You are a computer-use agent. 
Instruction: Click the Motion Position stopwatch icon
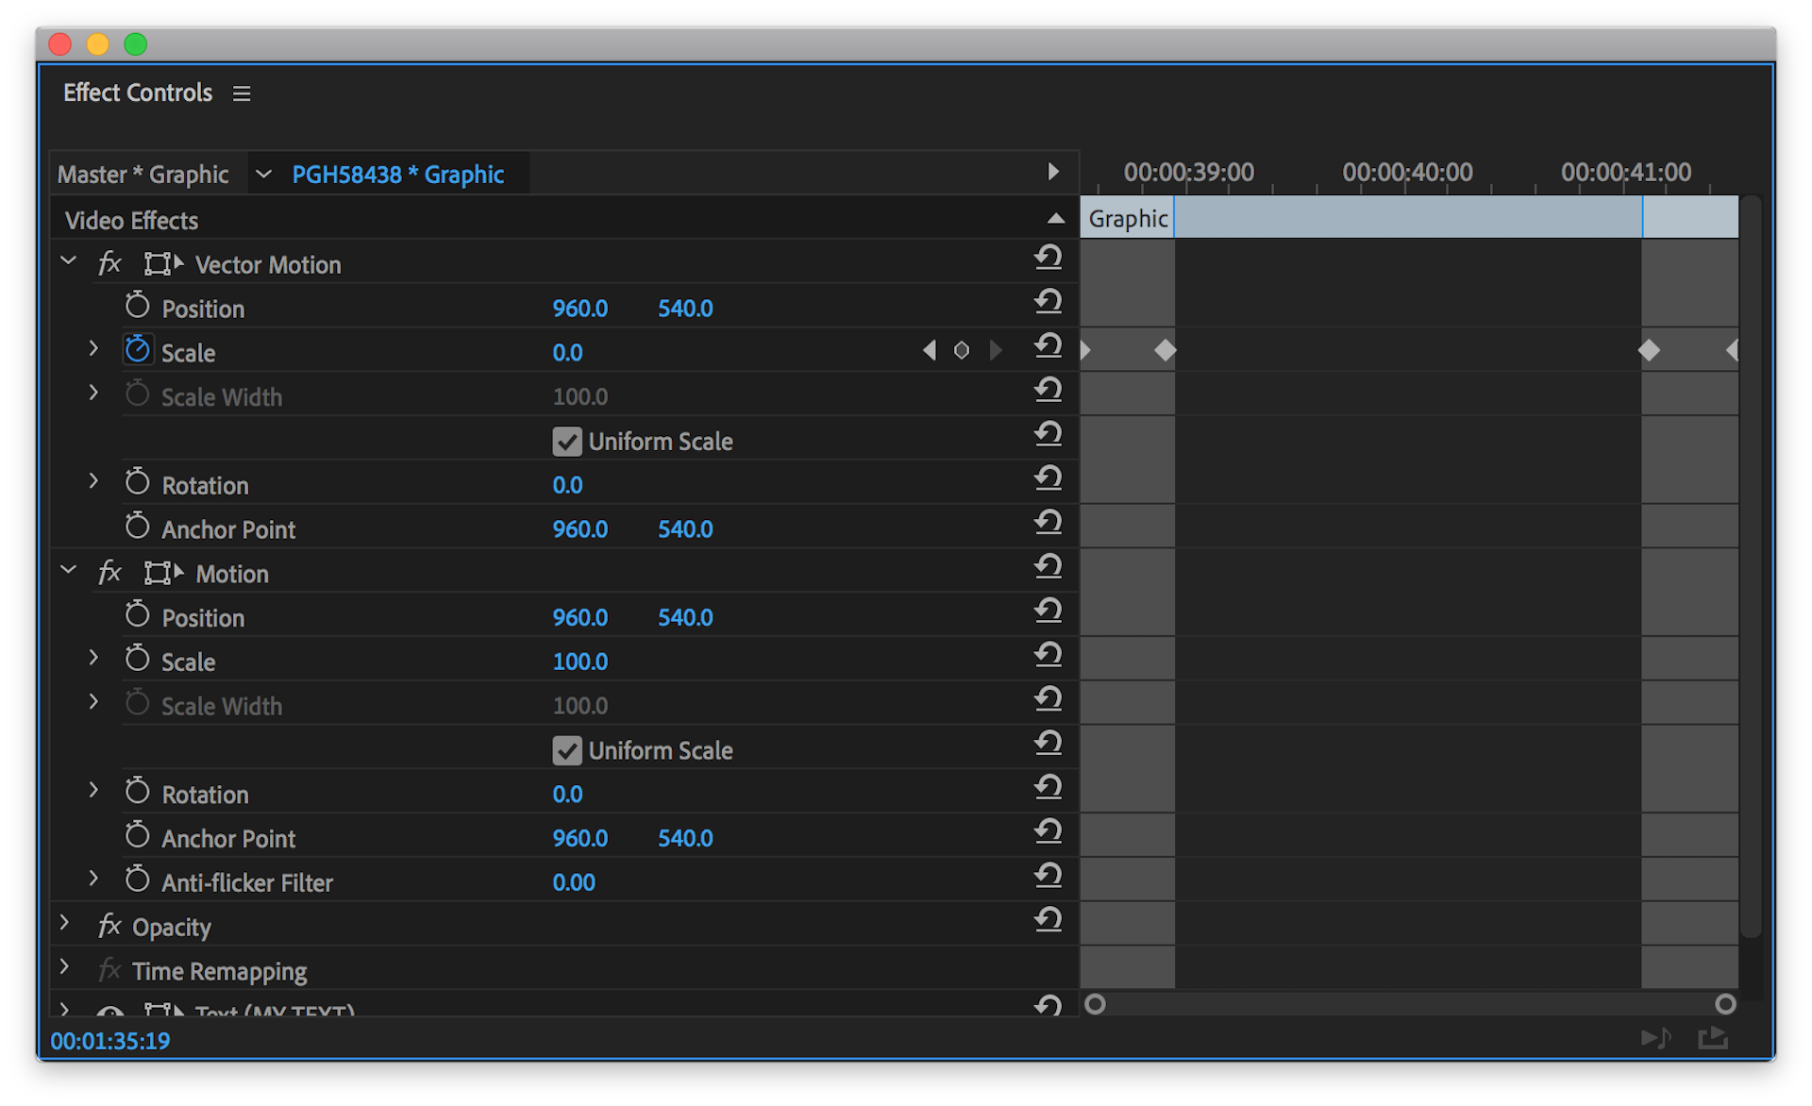pos(138,616)
